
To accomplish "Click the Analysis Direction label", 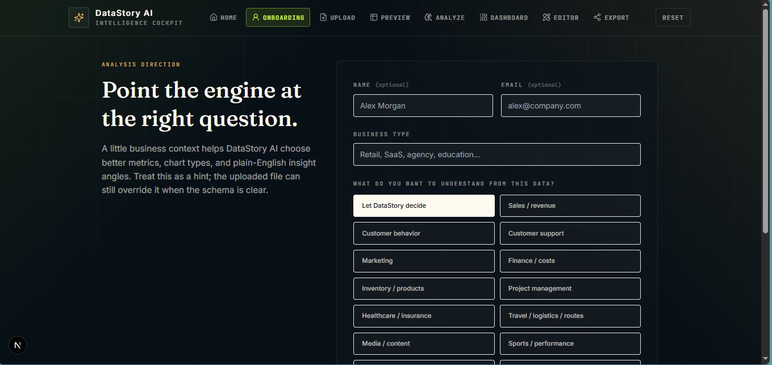I will click(141, 65).
